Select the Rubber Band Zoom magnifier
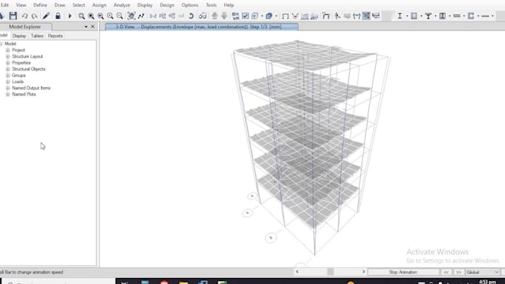This screenshot has height=284, width=505. pos(82,16)
